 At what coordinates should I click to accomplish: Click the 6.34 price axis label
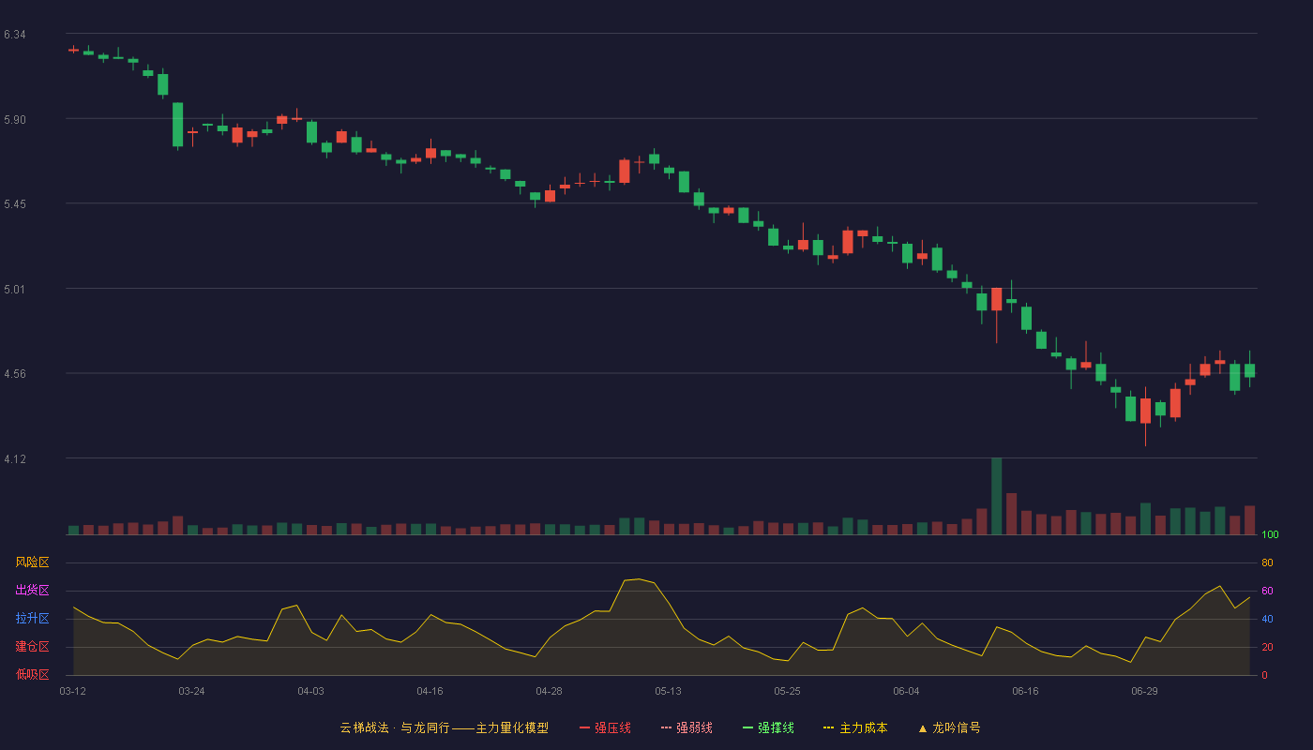14,35
